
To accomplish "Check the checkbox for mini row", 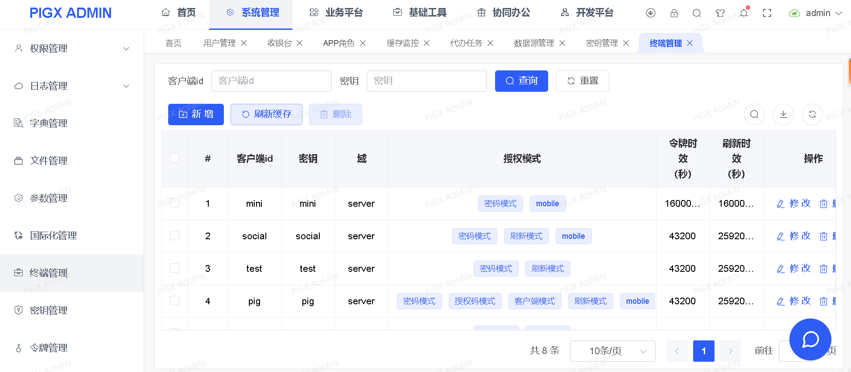I will 175,203.
